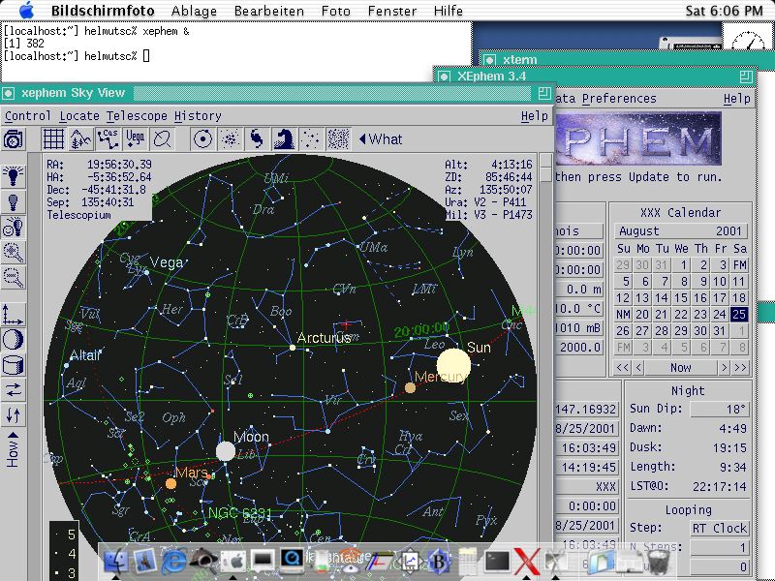Click Mars on the sky map

170,483
